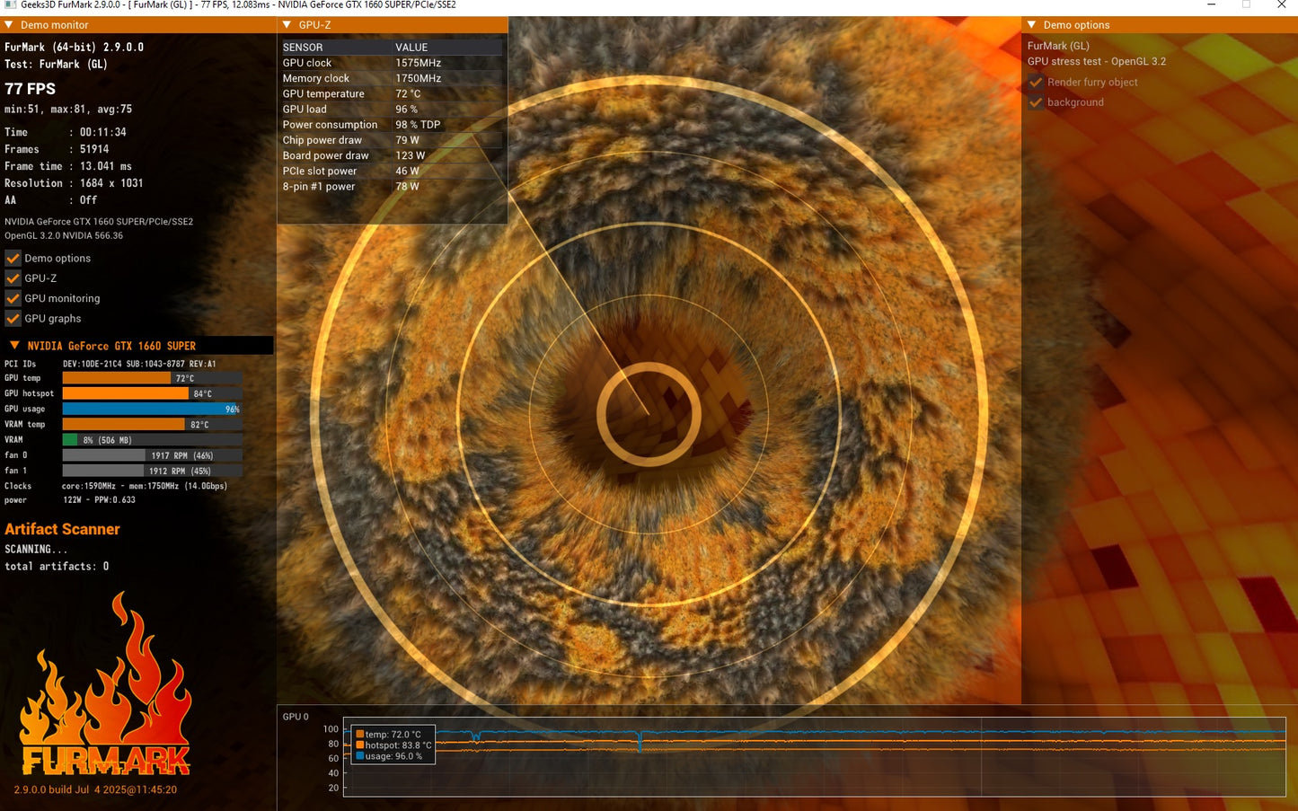Screen dimensions: 1298x811
Task: Click the blue GPU usage bar at 96%
Action: (x=152, y=409)
